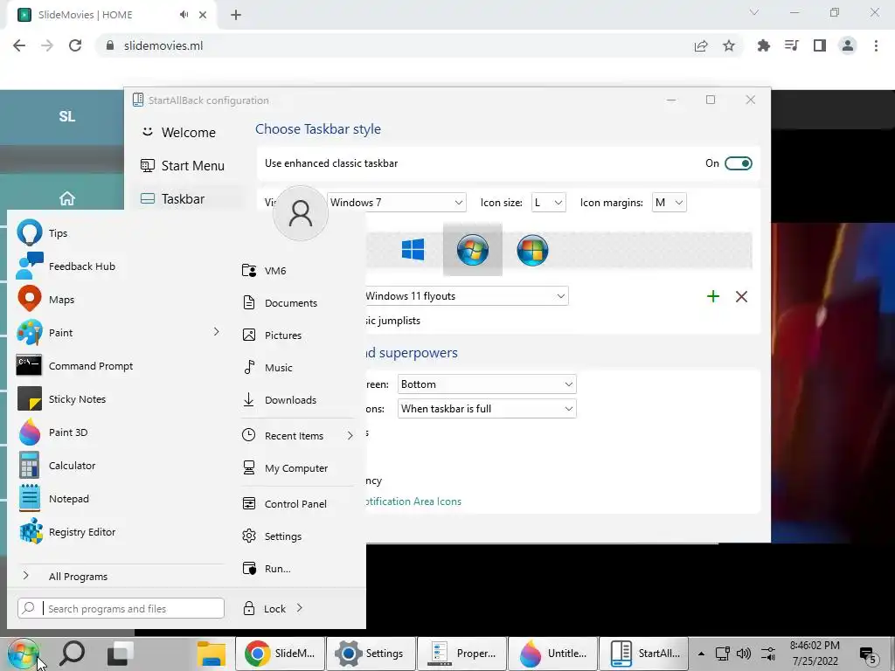Switch to the Settings taskbar window

tap(370, 654)
